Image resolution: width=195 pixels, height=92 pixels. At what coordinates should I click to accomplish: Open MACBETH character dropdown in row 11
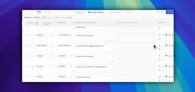65,77
